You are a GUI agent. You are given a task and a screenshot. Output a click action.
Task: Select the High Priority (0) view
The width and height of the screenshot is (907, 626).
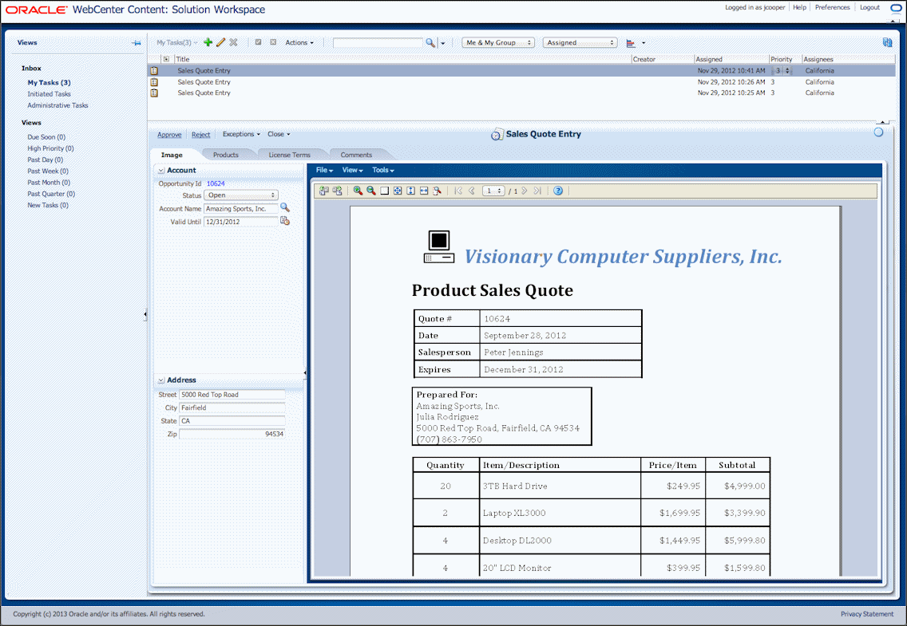(51, 148)
